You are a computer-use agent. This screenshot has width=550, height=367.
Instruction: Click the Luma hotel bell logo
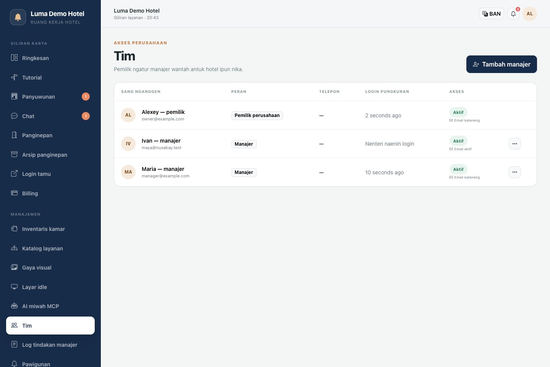click(x=18, y=17)
